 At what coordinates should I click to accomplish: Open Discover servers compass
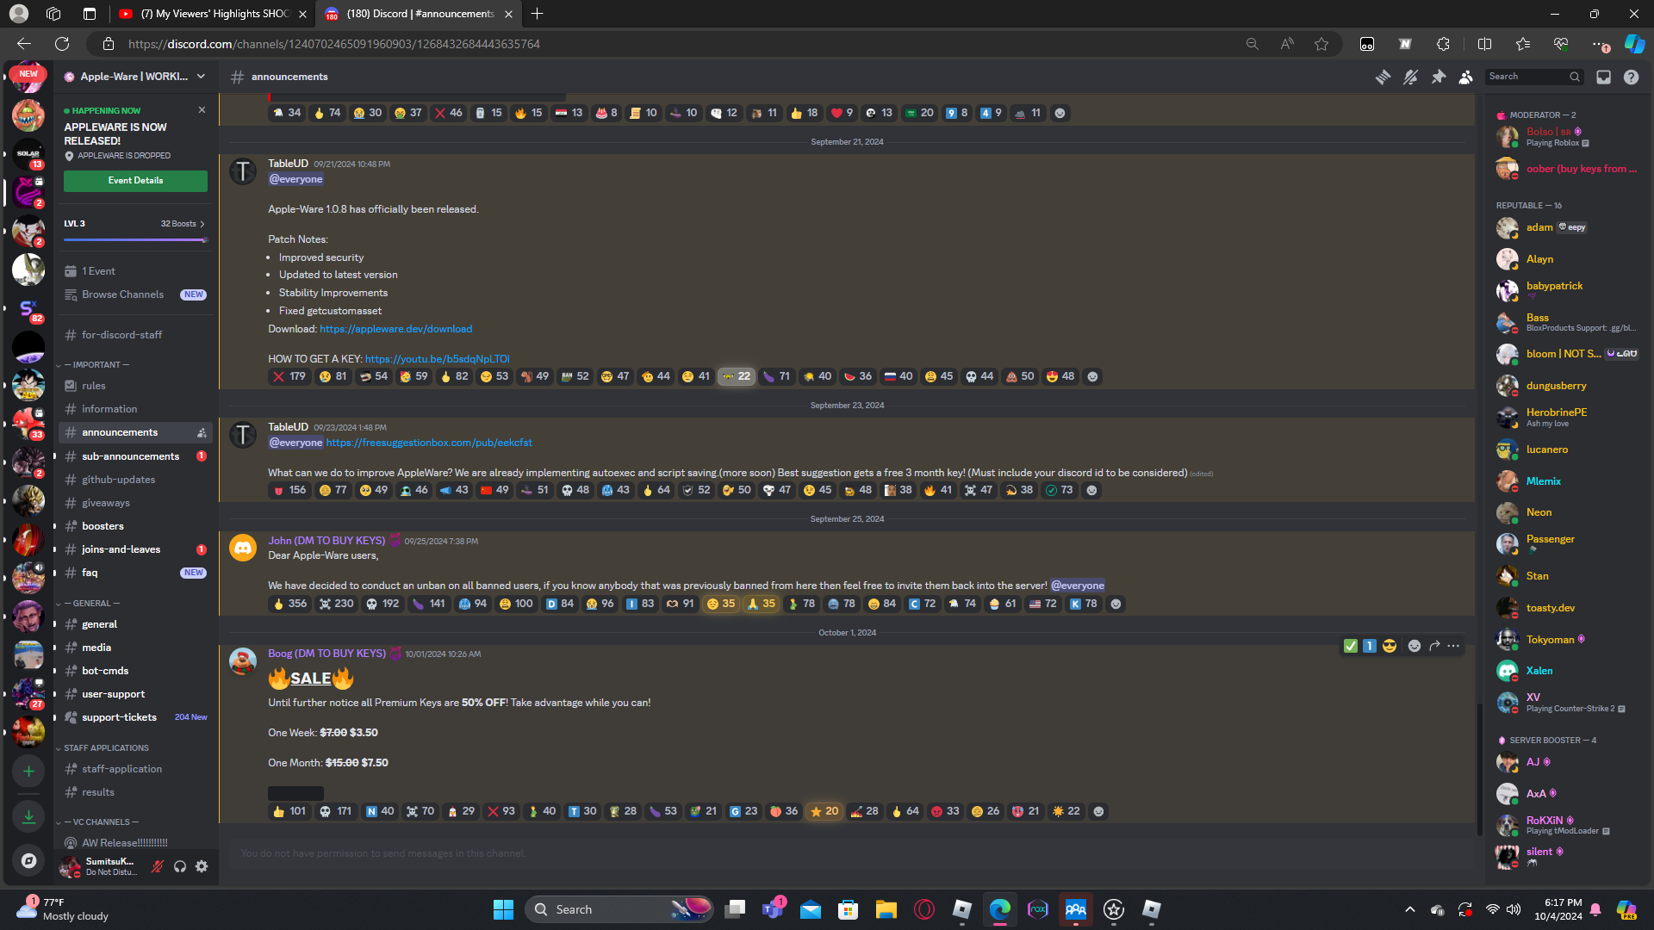(28, 860)
